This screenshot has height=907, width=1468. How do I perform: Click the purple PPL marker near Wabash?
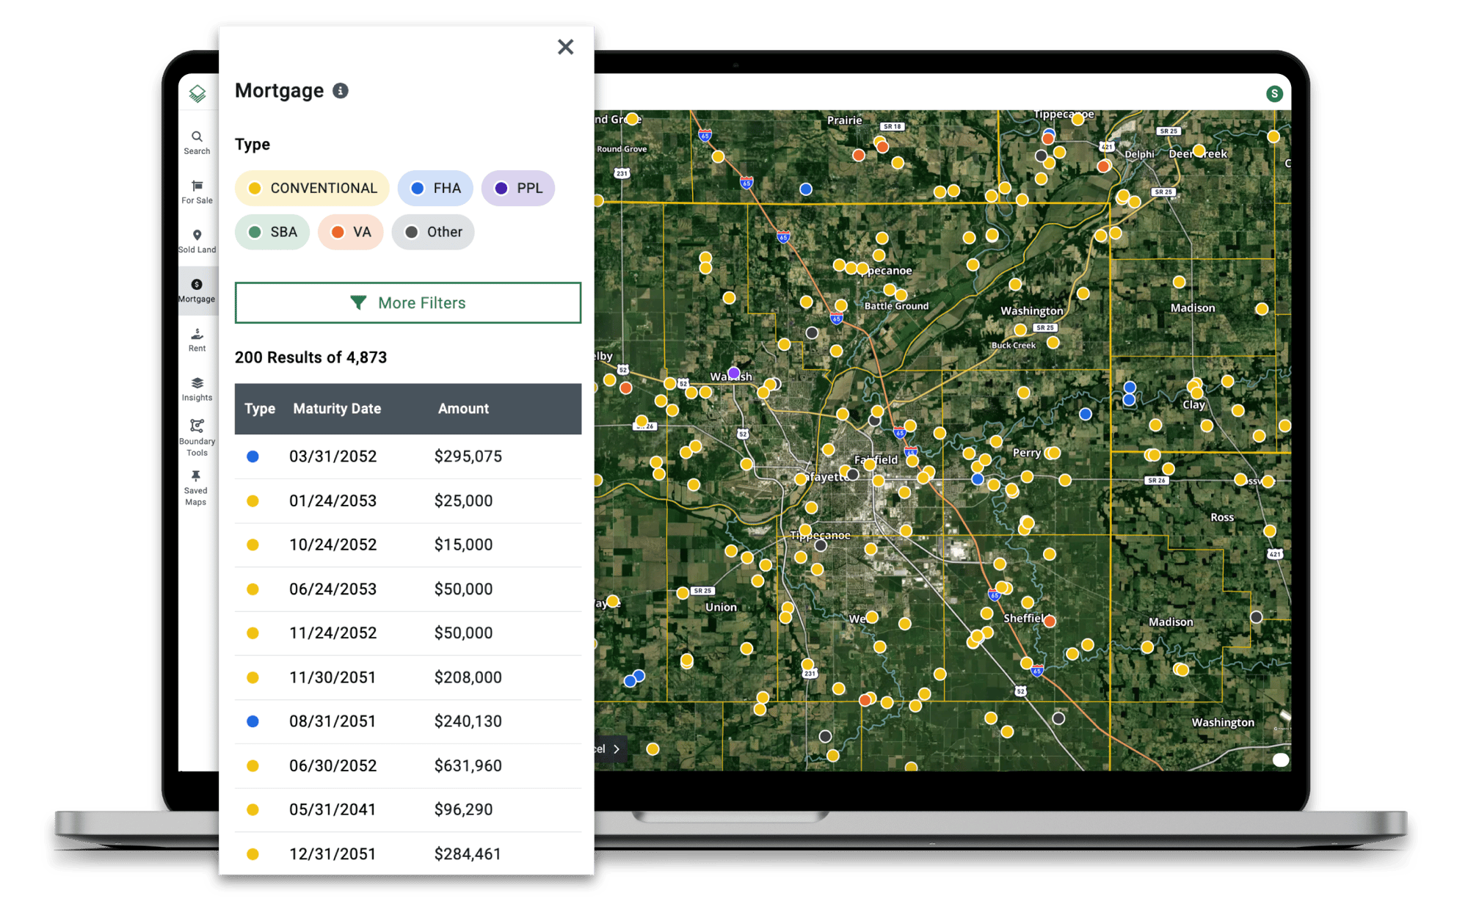point(733,373)
